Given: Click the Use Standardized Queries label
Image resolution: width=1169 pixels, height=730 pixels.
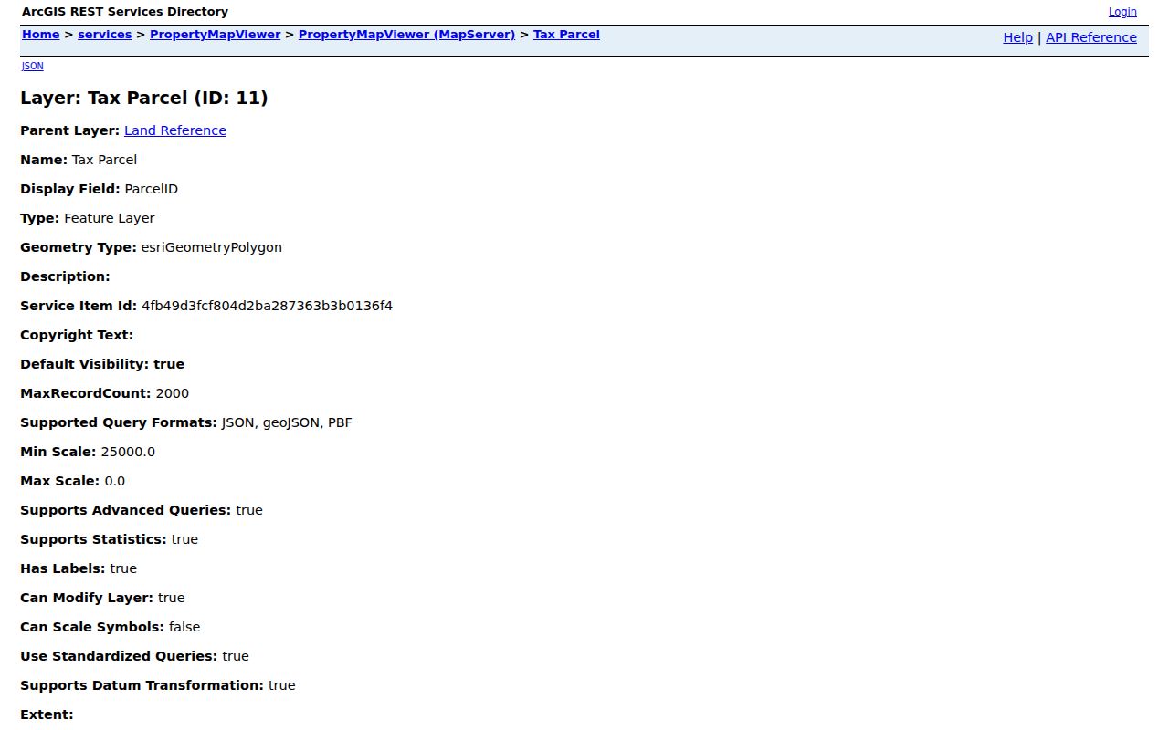Looking at the screenshot, I should click(x=119, y=656).
